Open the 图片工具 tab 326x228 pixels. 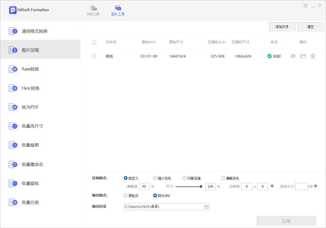click(x=118, y=11)
